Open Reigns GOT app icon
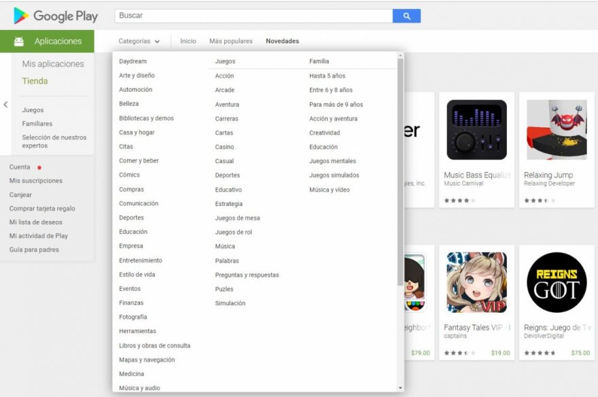 click(557, 283)
